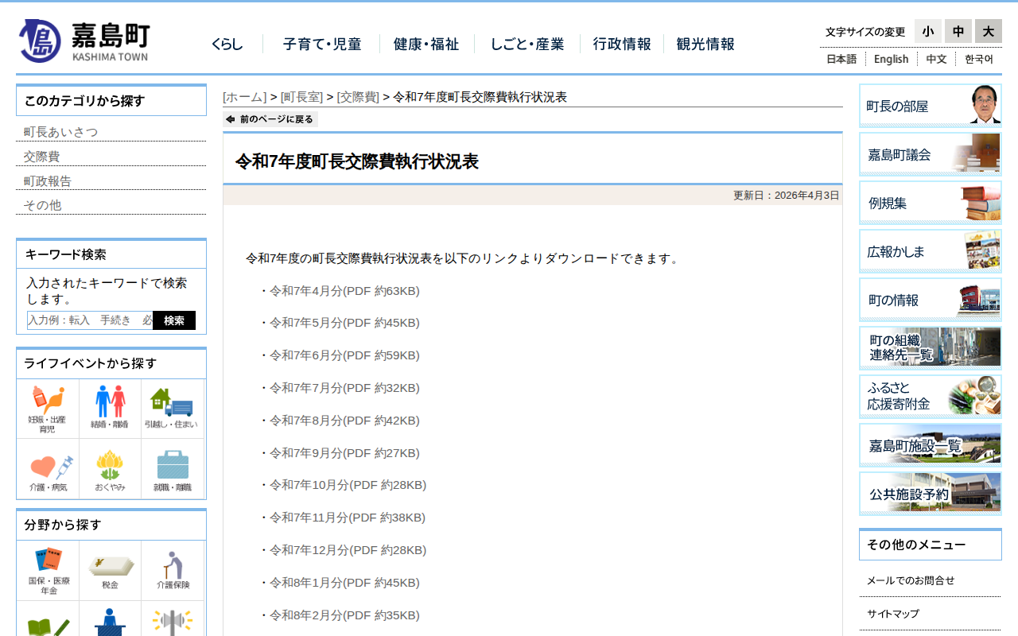Click the pregnancy and childcare life event icon
The image size is (1018, 636).
(48, 409)
